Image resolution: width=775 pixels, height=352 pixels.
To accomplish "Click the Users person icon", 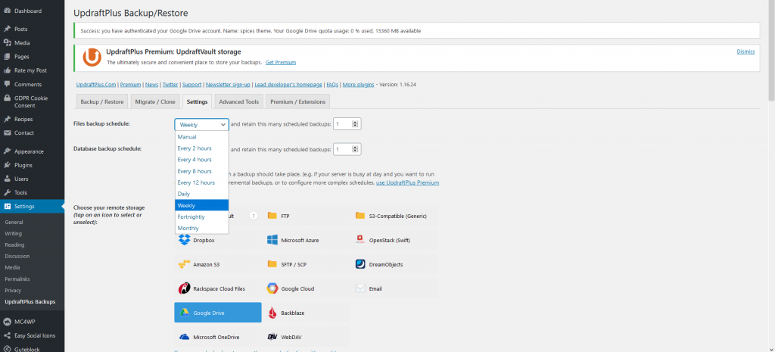I will coord(7,179).
